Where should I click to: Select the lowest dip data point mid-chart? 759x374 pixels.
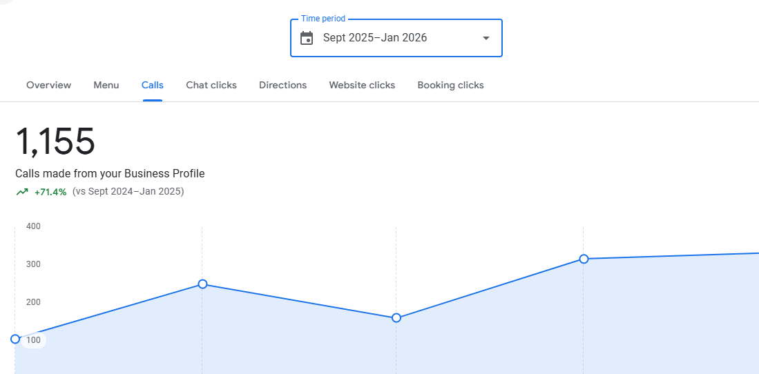[x=396, y=318]
